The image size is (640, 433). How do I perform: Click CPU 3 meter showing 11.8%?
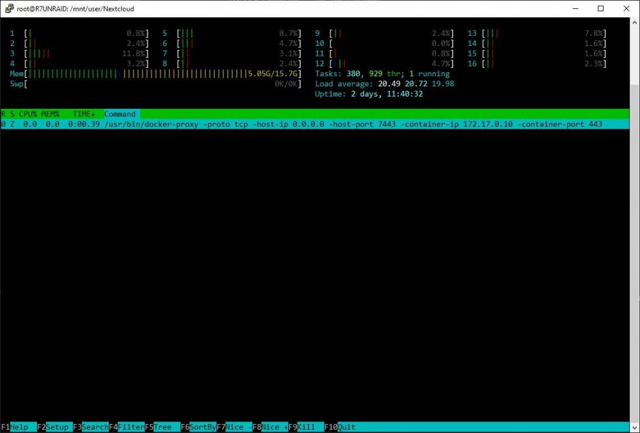79,54
